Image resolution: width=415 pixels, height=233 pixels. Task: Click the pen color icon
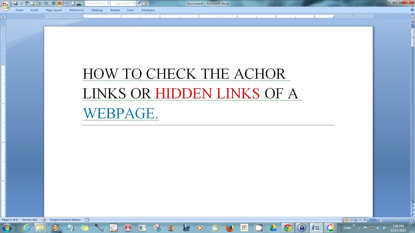coord(79,3)
